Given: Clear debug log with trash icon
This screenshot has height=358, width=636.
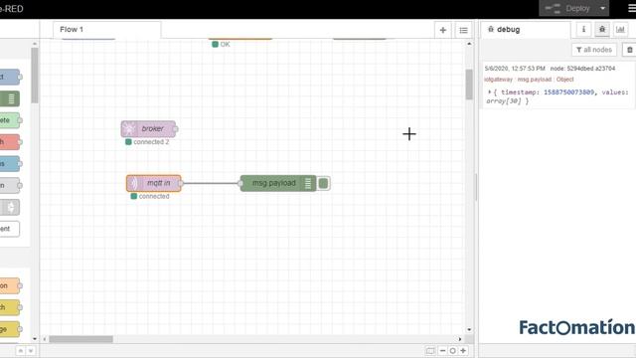Looking at the screenshot, I should pyautogui.click(x=629, y=50).
